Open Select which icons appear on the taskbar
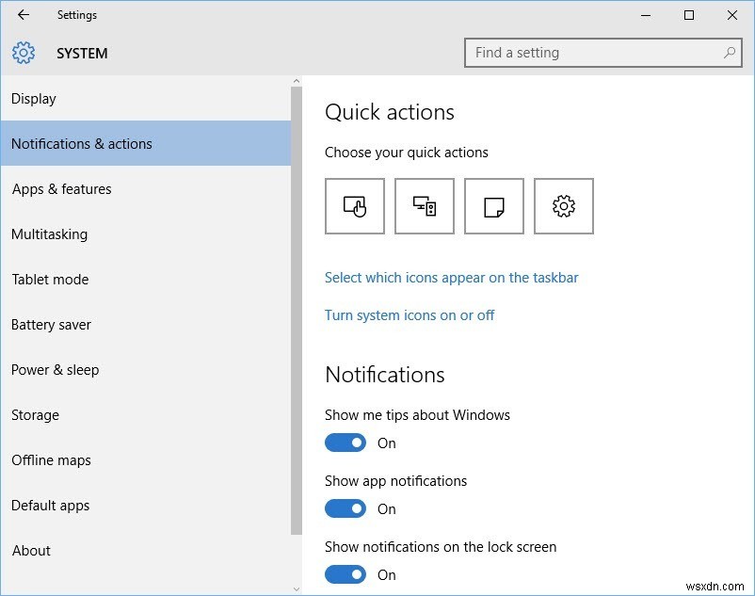The width and height of the screenshot is (755, 596). [x=451, y=277]
